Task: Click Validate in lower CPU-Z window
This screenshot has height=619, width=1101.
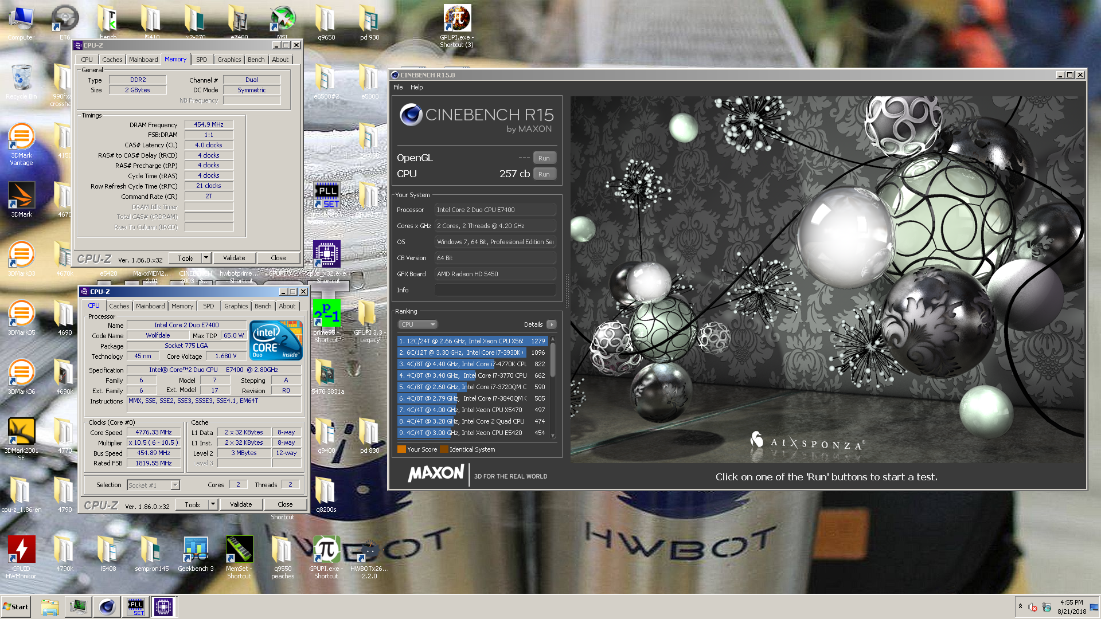Action: 241,504
